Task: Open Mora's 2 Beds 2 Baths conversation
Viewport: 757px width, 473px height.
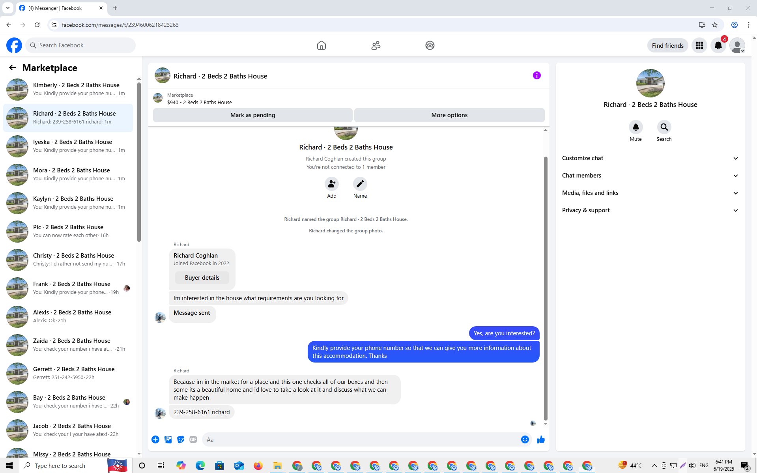Action: click(68, 175)
